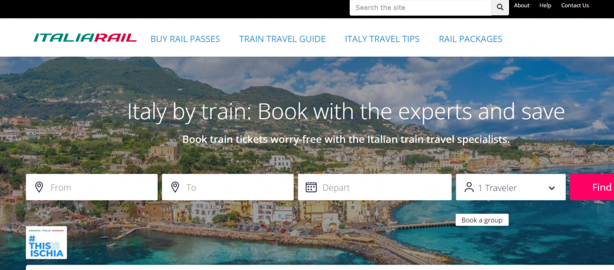Click the Book a group button

tap(482, 220)
